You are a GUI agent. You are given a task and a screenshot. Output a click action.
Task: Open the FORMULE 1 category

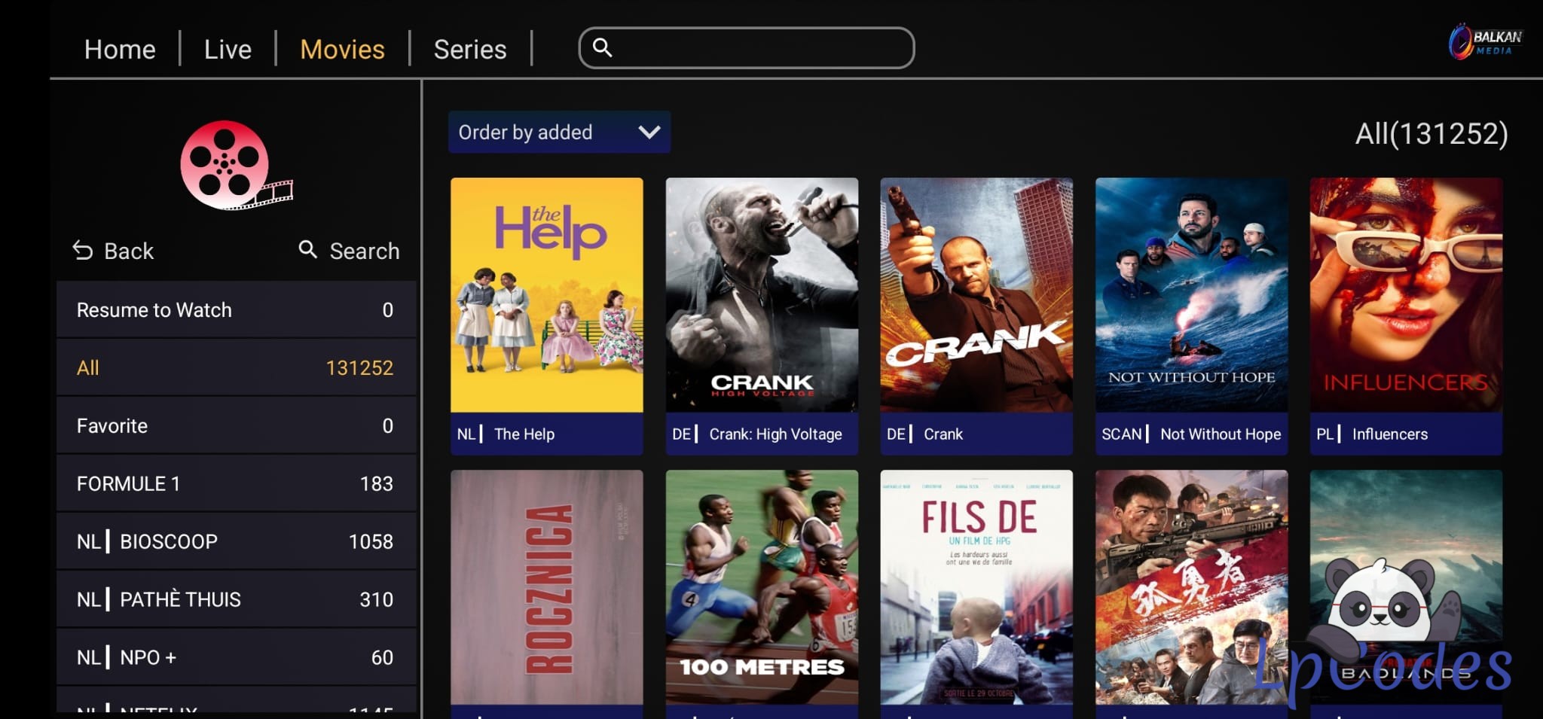236,483
